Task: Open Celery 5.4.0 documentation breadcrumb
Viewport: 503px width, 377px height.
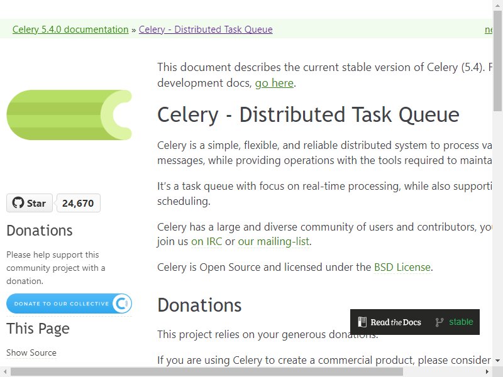Action: pyautogui.click(x=70, y=29)
